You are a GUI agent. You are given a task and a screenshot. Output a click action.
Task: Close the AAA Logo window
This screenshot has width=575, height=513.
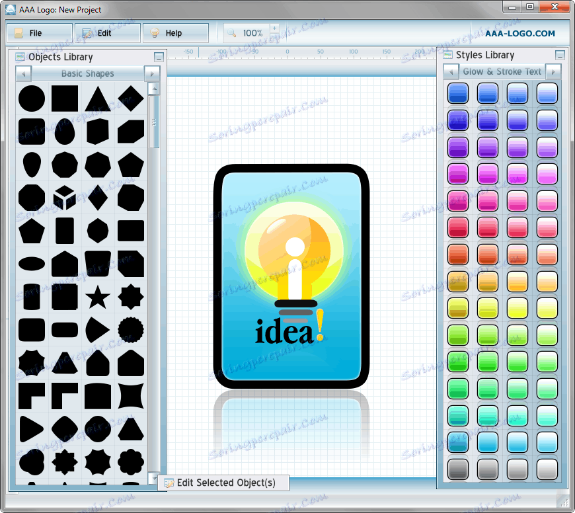(555, 7)
